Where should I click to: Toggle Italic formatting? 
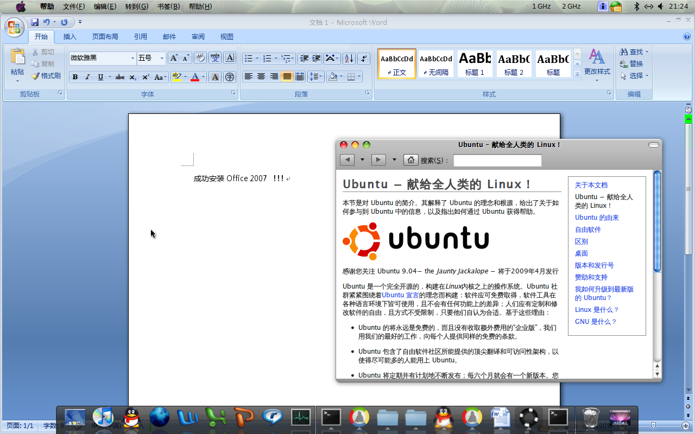(x=87, y=77)
